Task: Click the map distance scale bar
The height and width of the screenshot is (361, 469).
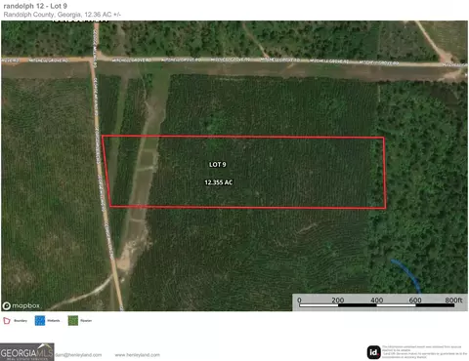Action: (x=376, y=305)
